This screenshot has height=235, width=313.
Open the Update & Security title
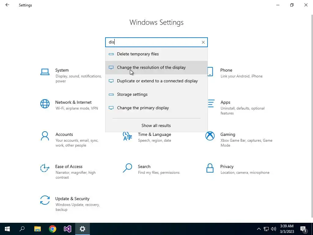[x=72, y=199]
